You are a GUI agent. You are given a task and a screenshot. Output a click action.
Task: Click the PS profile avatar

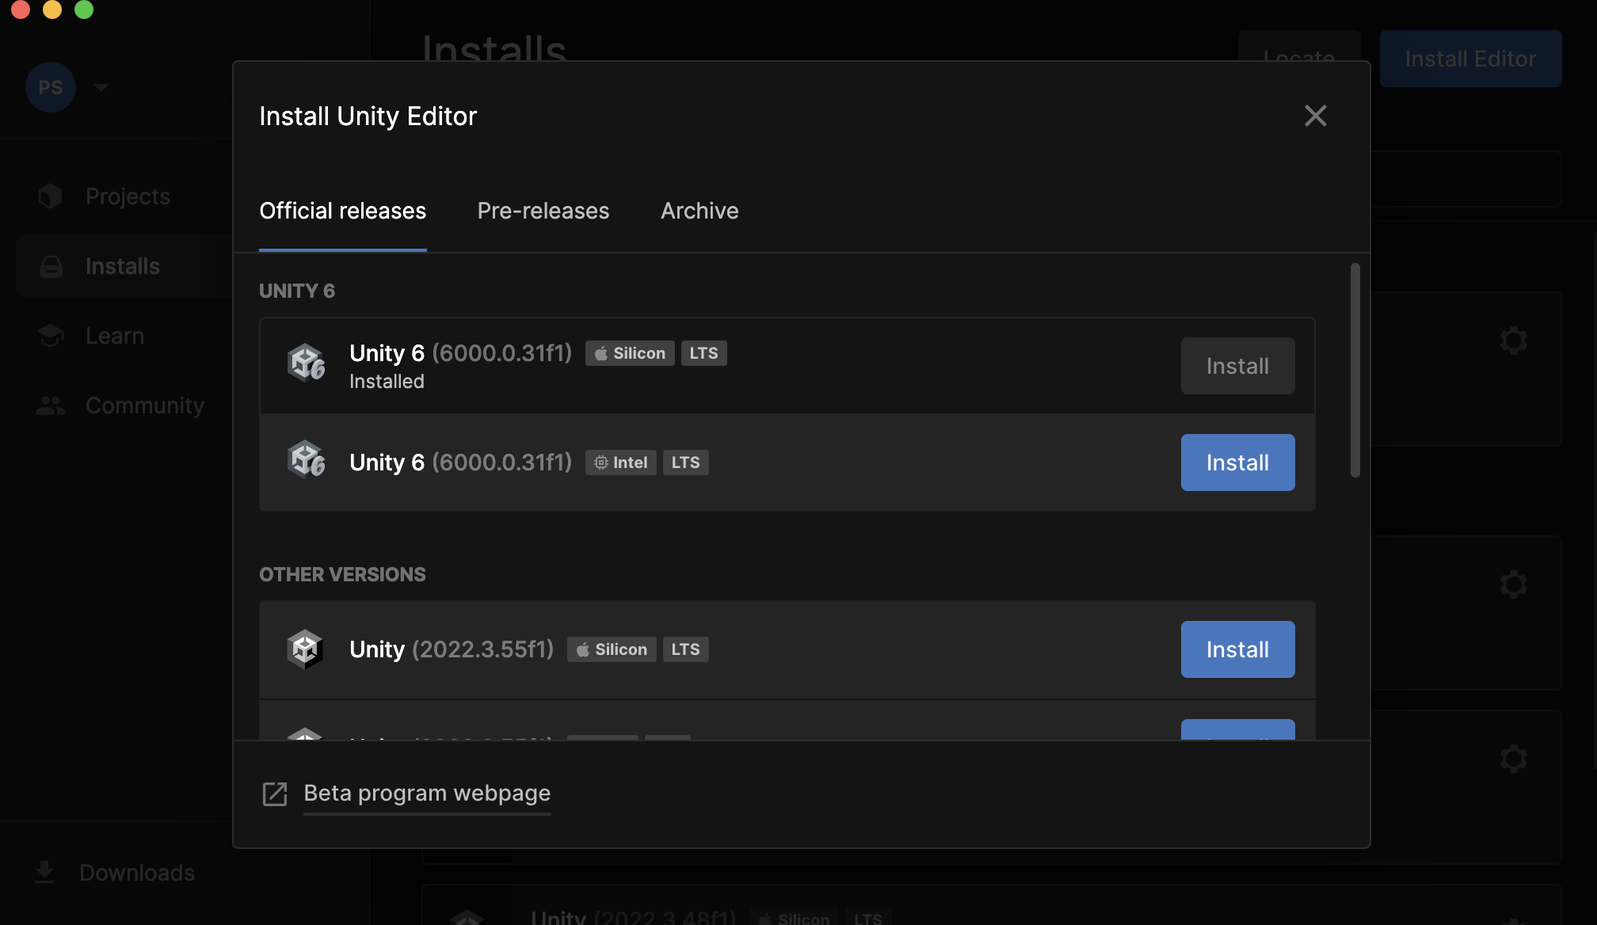click(51, 87)
